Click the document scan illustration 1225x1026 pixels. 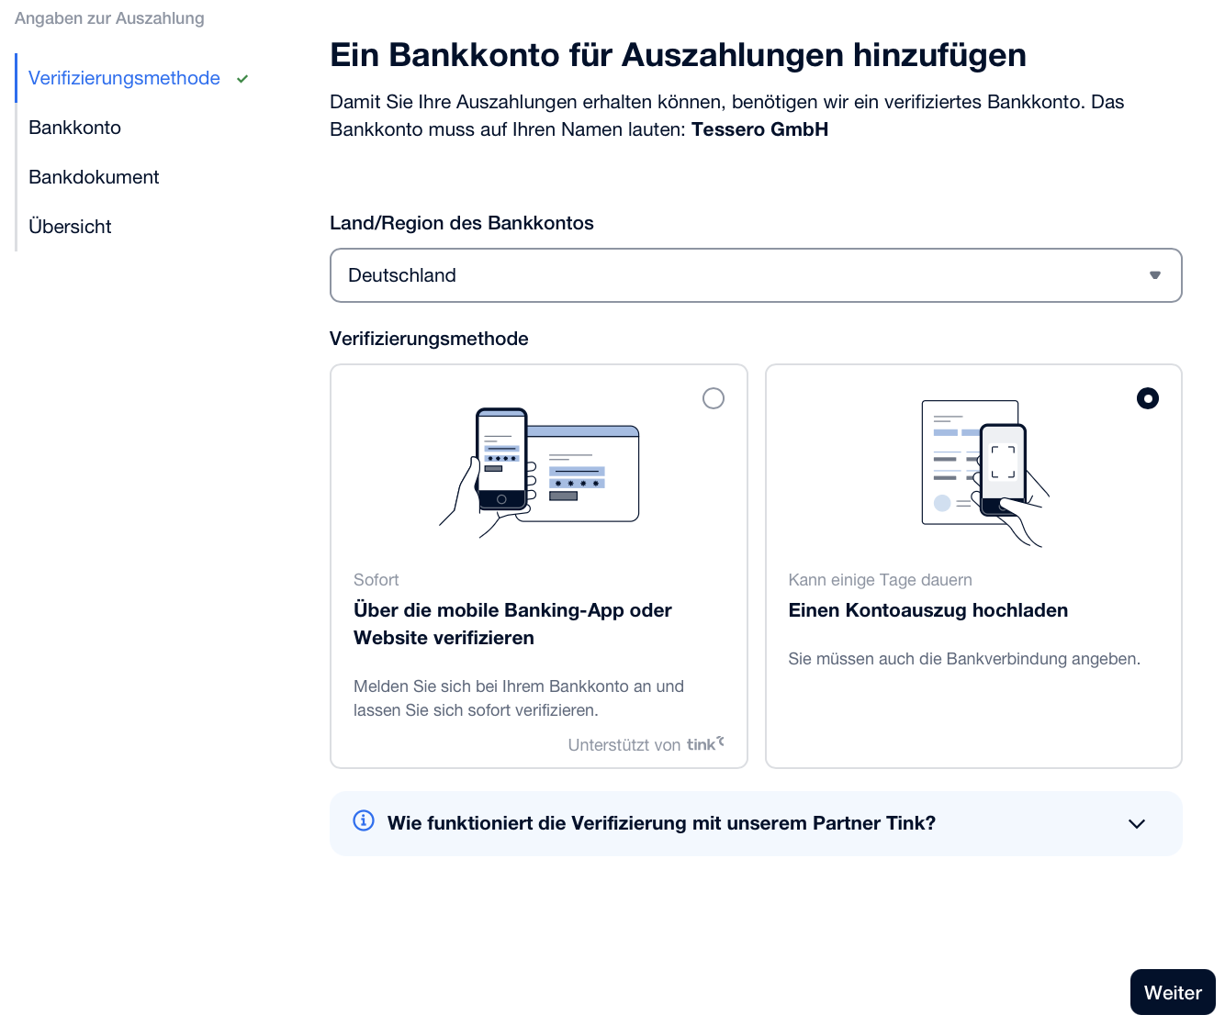click(985, 473)
